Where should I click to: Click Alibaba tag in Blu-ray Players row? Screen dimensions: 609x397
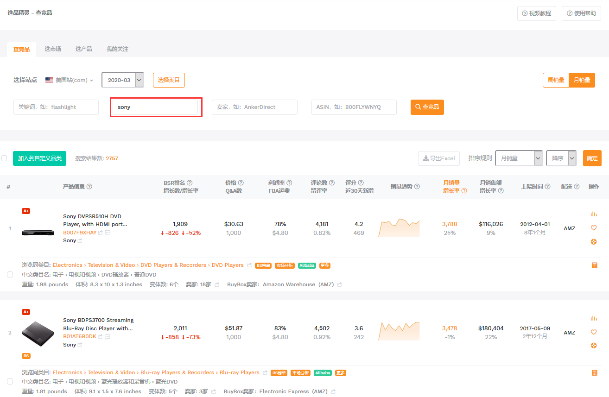(x=323, y=373)
